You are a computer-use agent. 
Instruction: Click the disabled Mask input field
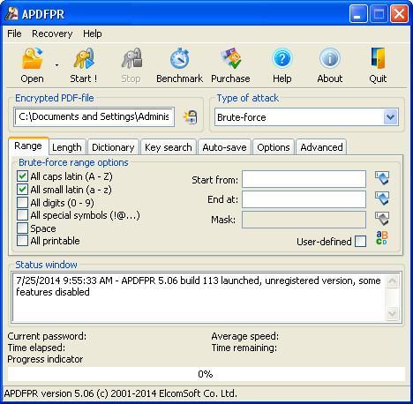click(x=304, y=220)
